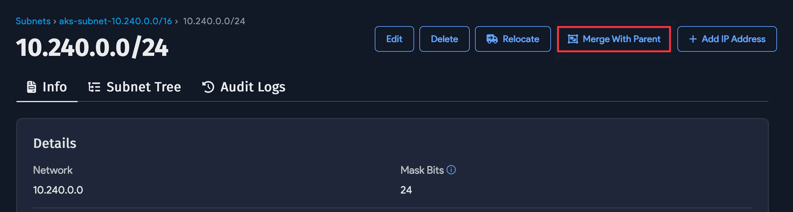Click the document icon beside Info
793x212 pixels.
(x=31, y=87)
